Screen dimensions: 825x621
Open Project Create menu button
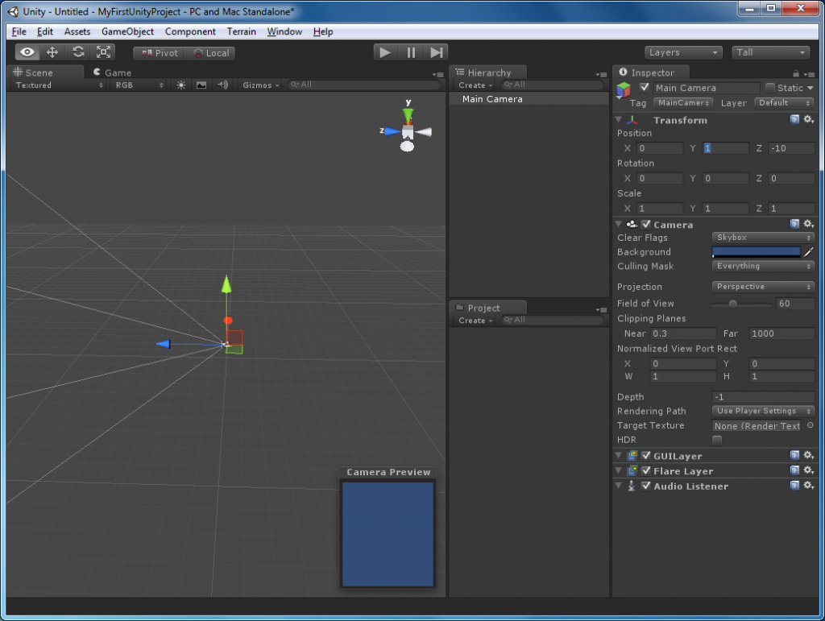pyautogui.click(x=475, y=321)
